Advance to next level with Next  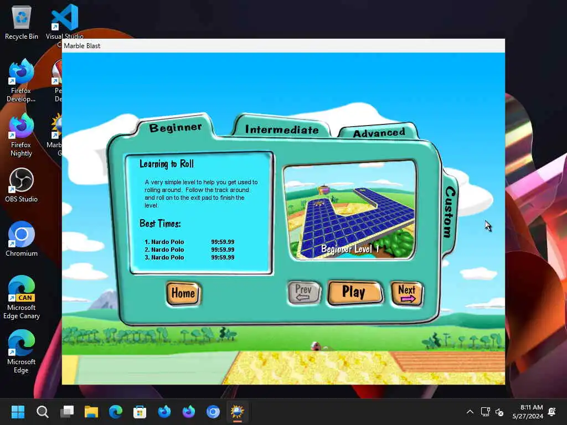pos(406,293)
